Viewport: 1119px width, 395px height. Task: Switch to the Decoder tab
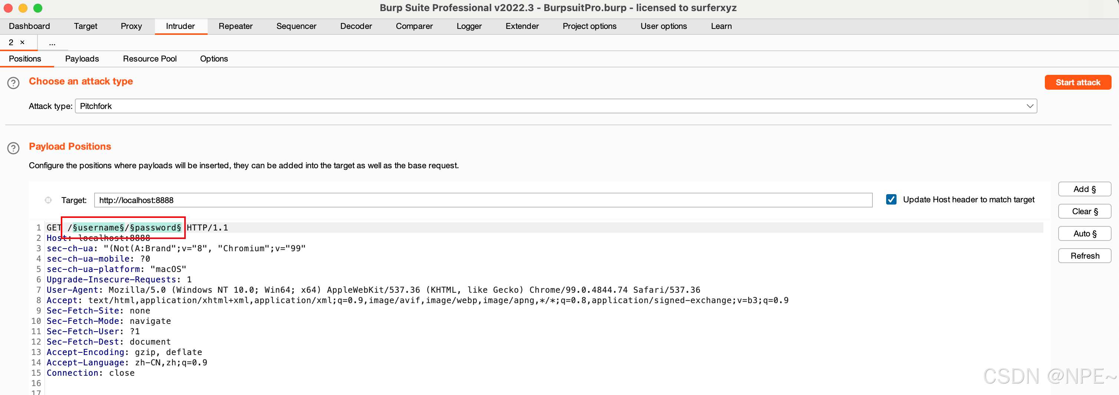[356, 26]
